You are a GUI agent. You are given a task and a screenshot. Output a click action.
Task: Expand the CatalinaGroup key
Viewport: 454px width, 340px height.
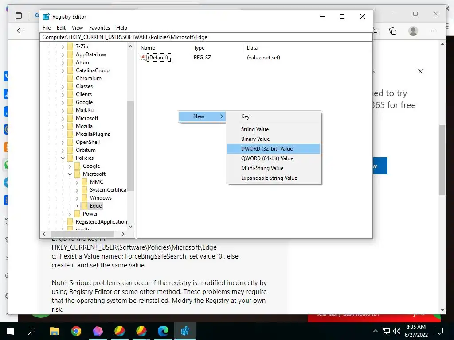point(63,70)
